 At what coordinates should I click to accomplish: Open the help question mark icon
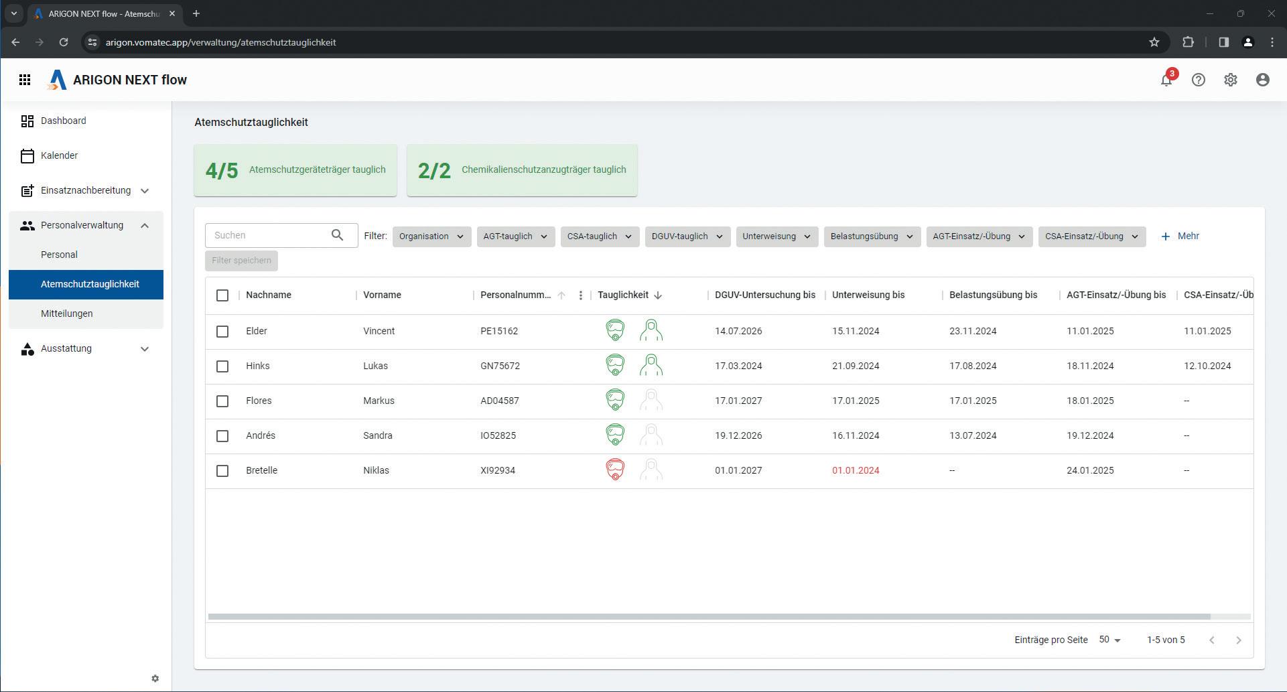1199,80
